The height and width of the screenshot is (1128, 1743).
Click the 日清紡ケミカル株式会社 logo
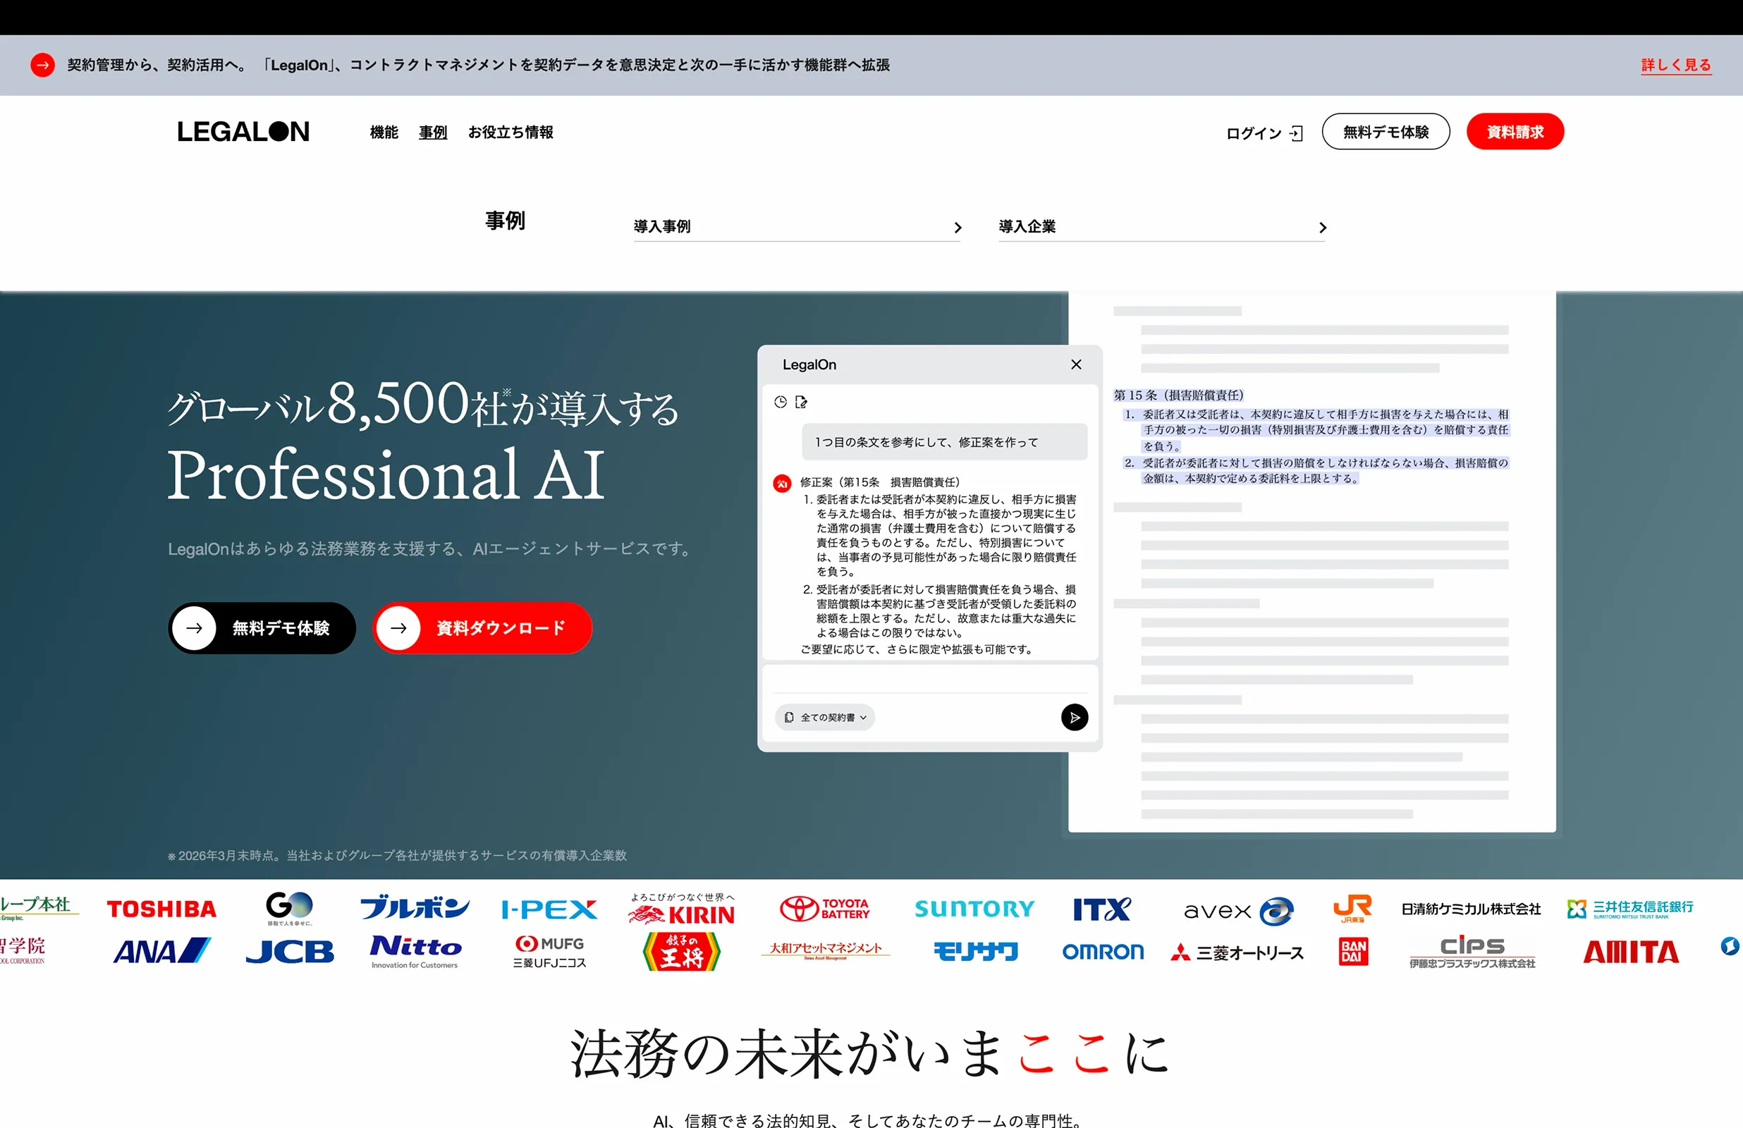(x=1472, y=909)
